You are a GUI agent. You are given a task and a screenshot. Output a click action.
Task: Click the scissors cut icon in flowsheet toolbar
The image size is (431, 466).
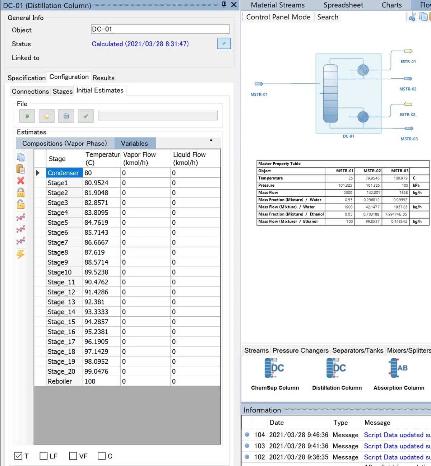(x=412, y=17)
